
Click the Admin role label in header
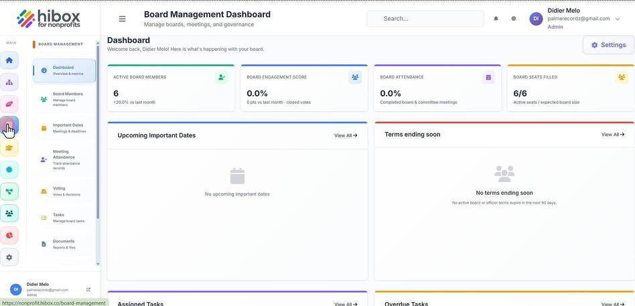[x=555, y=27]
